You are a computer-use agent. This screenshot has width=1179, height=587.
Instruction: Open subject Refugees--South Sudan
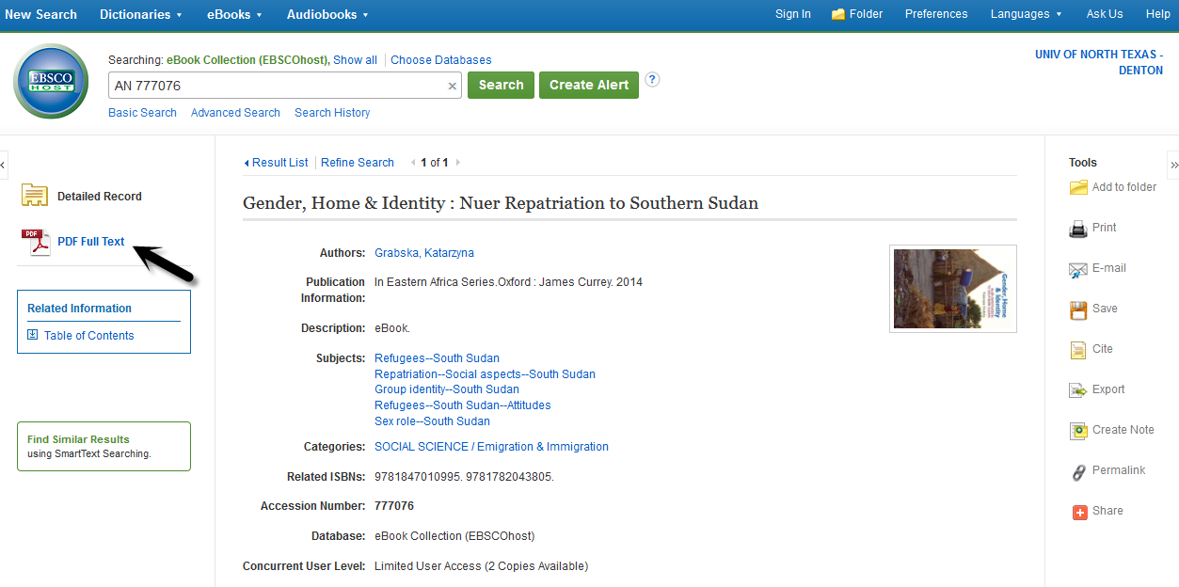[x=437, y=358]
